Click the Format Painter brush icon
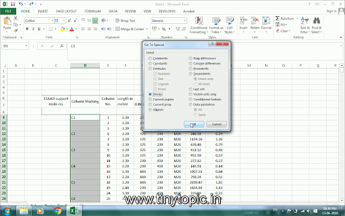The width and height of the screenshot is (345, 216). tap(16, 31)
